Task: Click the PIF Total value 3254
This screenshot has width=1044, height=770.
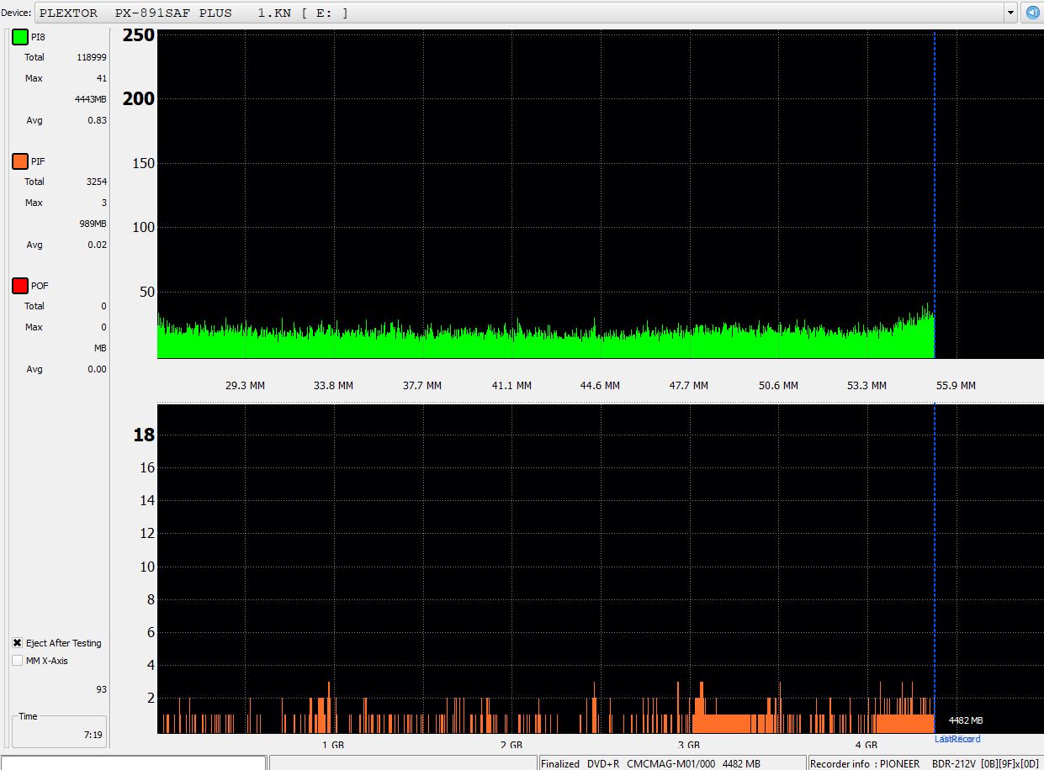Action: pos(96,182)
